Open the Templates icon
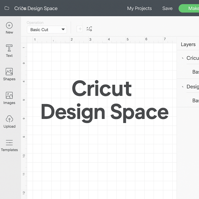199x199 pixels. point(9,143)
